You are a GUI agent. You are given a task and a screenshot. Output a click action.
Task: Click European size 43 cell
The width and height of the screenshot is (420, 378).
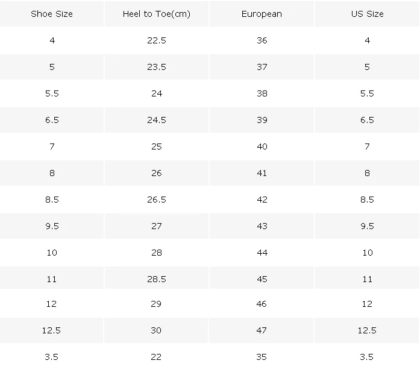point(262,226)
